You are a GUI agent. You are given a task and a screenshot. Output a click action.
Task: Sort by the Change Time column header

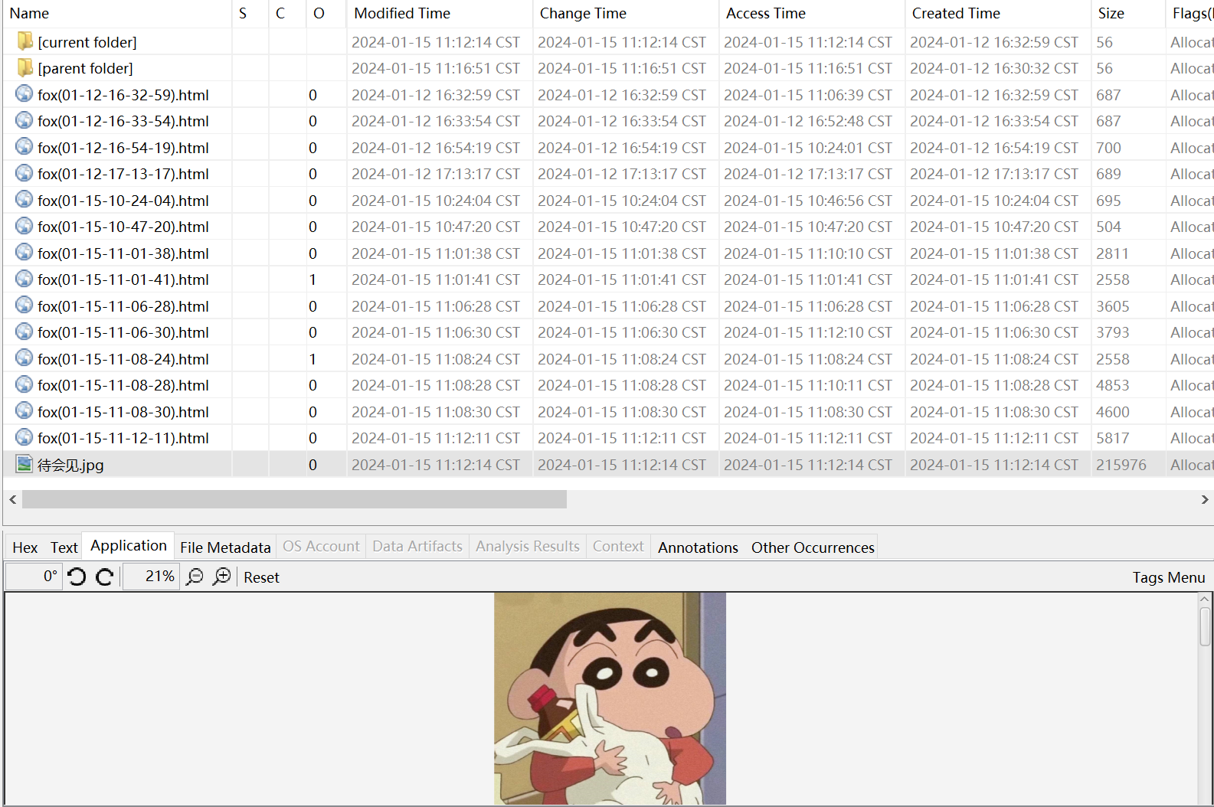click(x=626, y=13)
